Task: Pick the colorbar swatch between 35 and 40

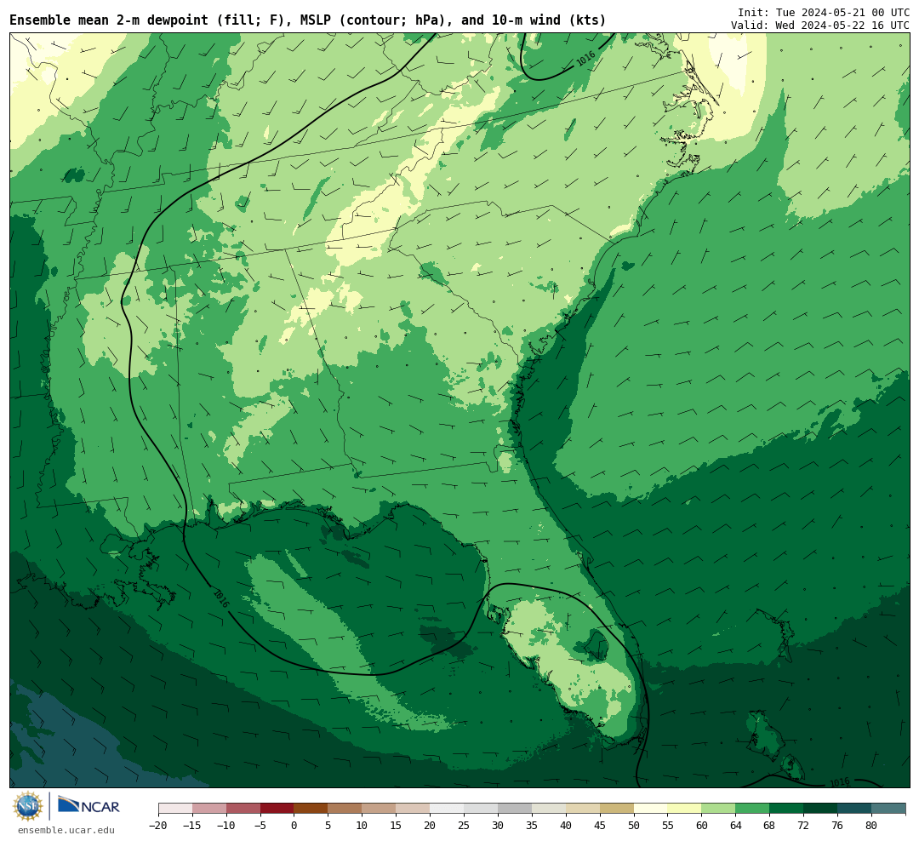Action: (549, 809)
